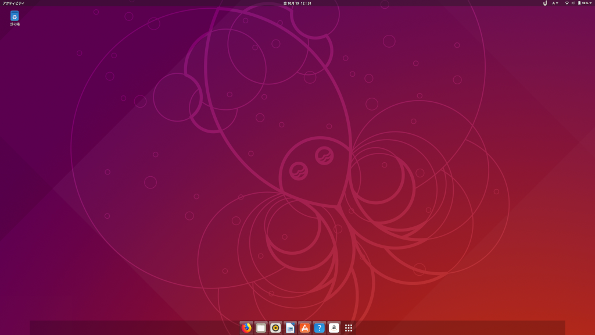Open the アクティビティ overview
Screen dimensions: 595x335
pos(13,3)
